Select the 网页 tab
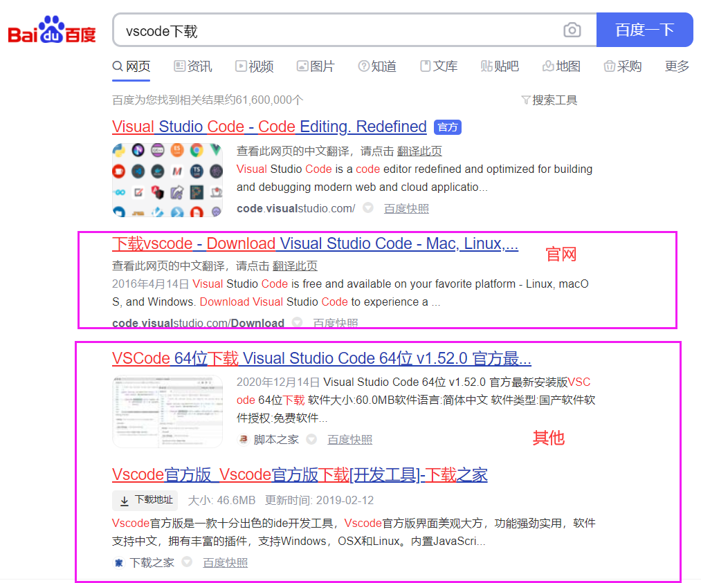This screenshot has height=583, width=701. pyautogui.click(x=131, y=66)
